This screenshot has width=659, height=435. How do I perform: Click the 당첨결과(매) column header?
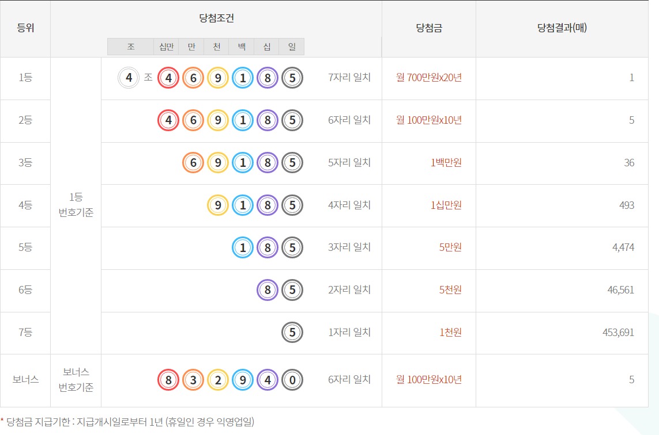pyautogui.click(x=562, y=29)
